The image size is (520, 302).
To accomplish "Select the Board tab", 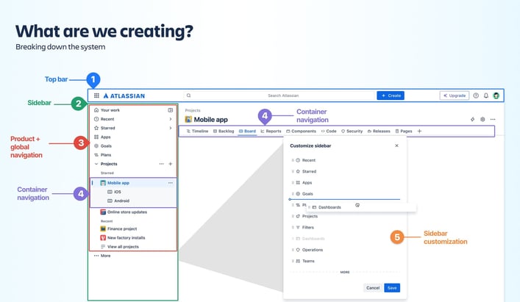I will click(x=247, y=131).
